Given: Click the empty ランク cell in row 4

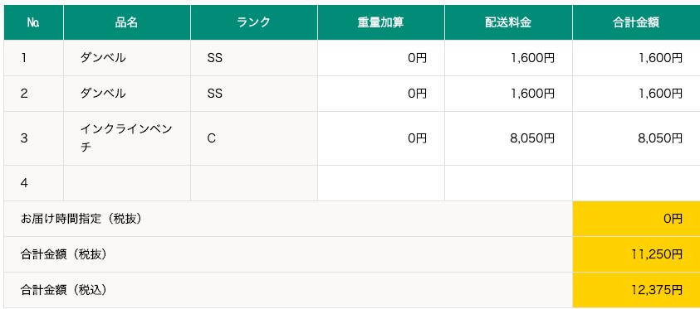Looking at the screenshot, I should (x=254, y=183).
